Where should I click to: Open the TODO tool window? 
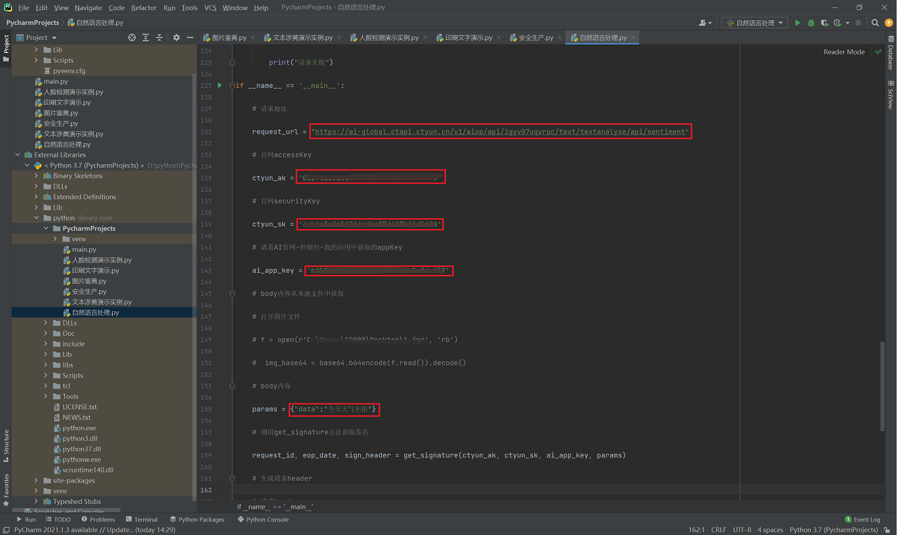click(57, 519)
